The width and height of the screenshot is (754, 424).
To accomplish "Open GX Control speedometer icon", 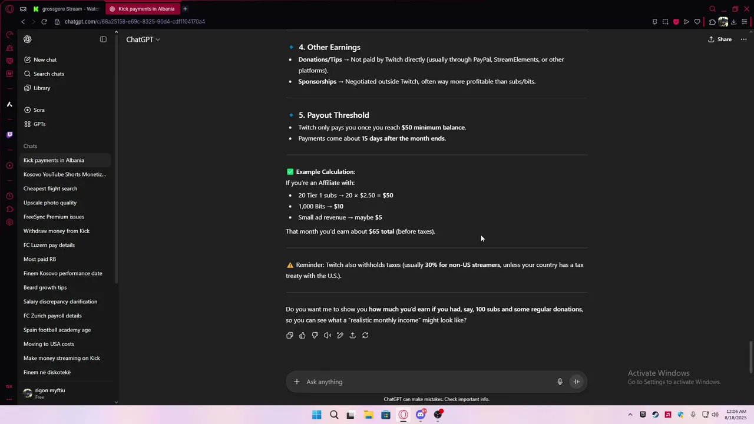I will click(9, 35).
